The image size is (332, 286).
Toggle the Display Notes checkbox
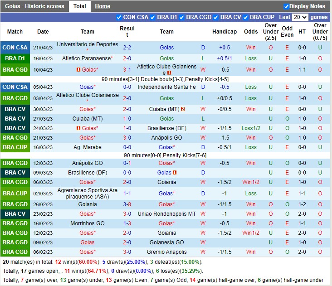tap(286, 6)
